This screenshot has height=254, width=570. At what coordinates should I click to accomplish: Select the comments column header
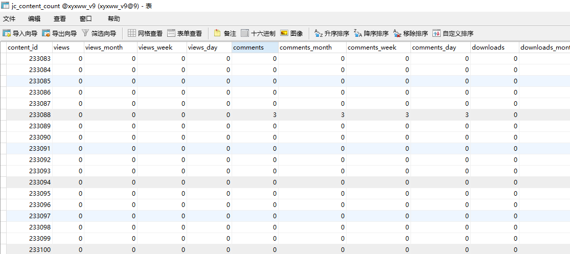(255, 48)
